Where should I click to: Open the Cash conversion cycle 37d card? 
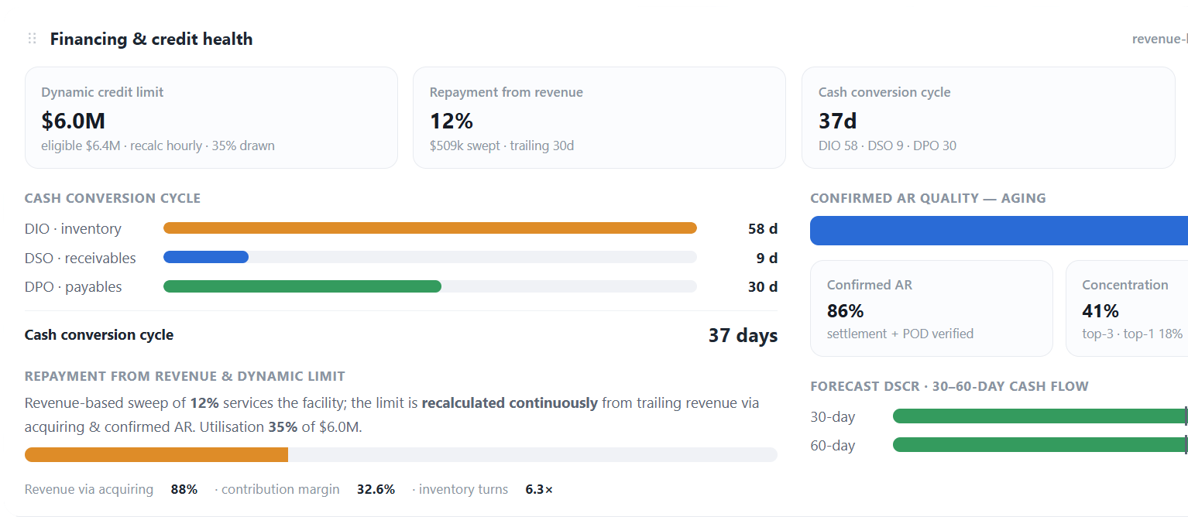click(x=988, y=118)
